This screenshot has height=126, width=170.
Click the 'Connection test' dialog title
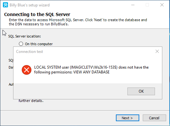29,52
